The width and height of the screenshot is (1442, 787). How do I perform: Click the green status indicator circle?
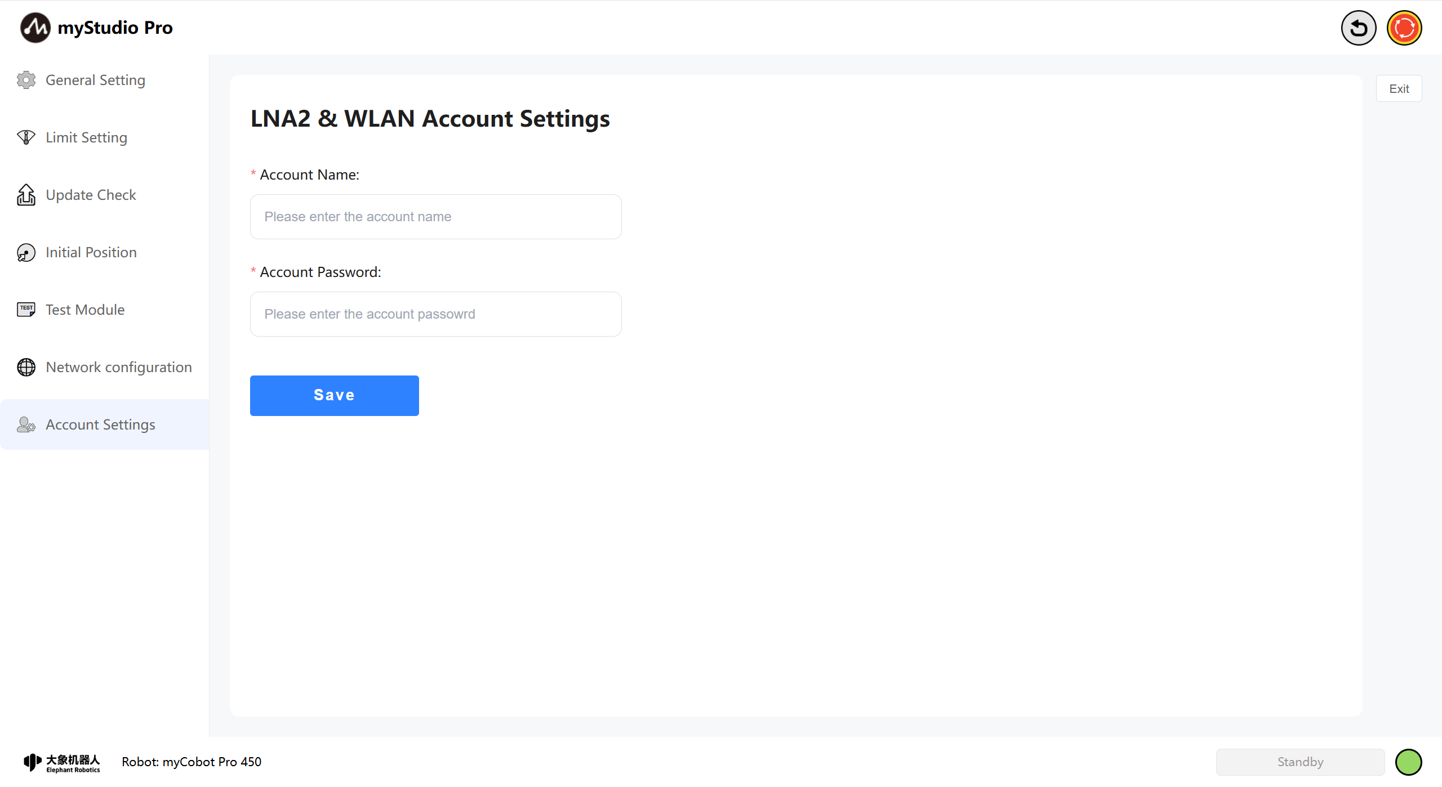1408,762
